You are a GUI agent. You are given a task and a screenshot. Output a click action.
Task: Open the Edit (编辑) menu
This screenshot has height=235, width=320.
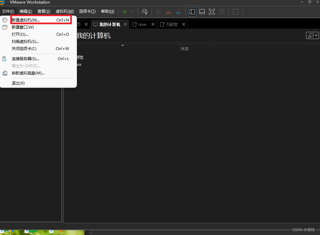tap(26, 11)
